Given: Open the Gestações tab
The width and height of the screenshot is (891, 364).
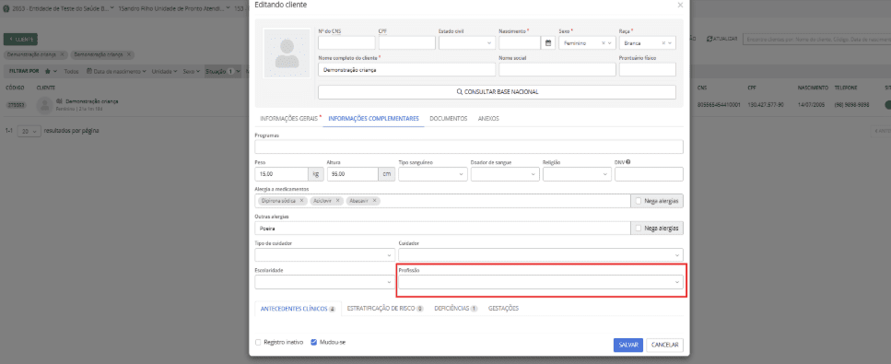Looking at the screenshot, I should (503, 309).
